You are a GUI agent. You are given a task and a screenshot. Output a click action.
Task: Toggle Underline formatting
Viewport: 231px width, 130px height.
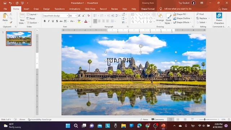[x=53, y=21]
